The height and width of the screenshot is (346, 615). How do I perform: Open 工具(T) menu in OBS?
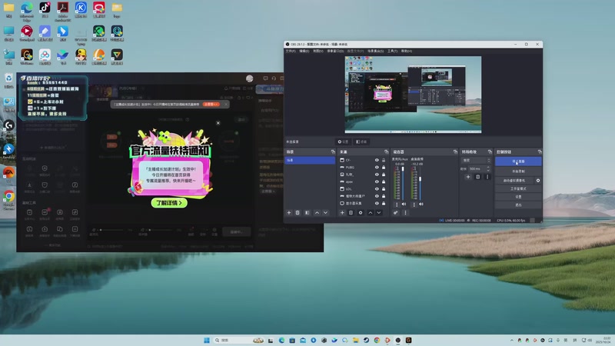[x=393, y=51]
